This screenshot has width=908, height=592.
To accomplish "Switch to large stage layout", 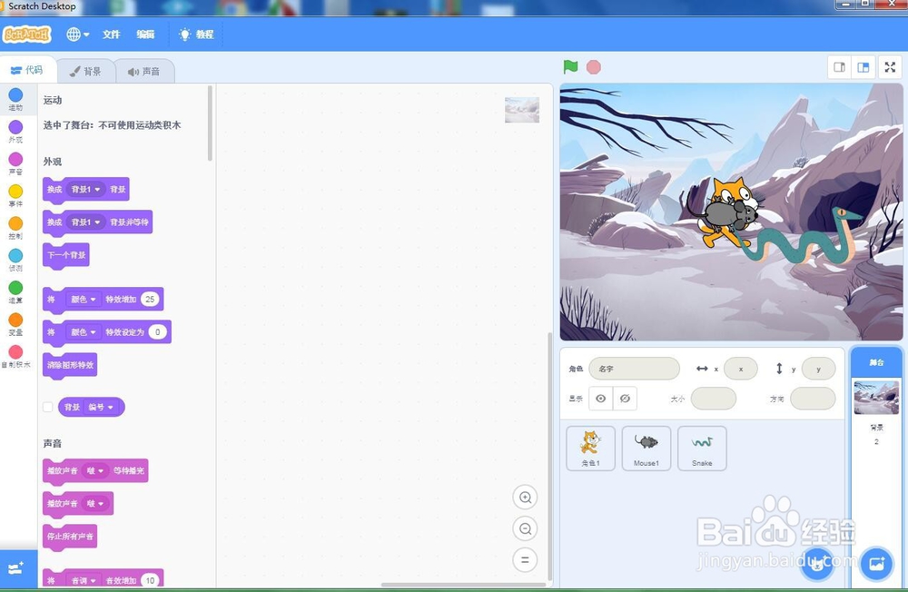I will (864, 67).
